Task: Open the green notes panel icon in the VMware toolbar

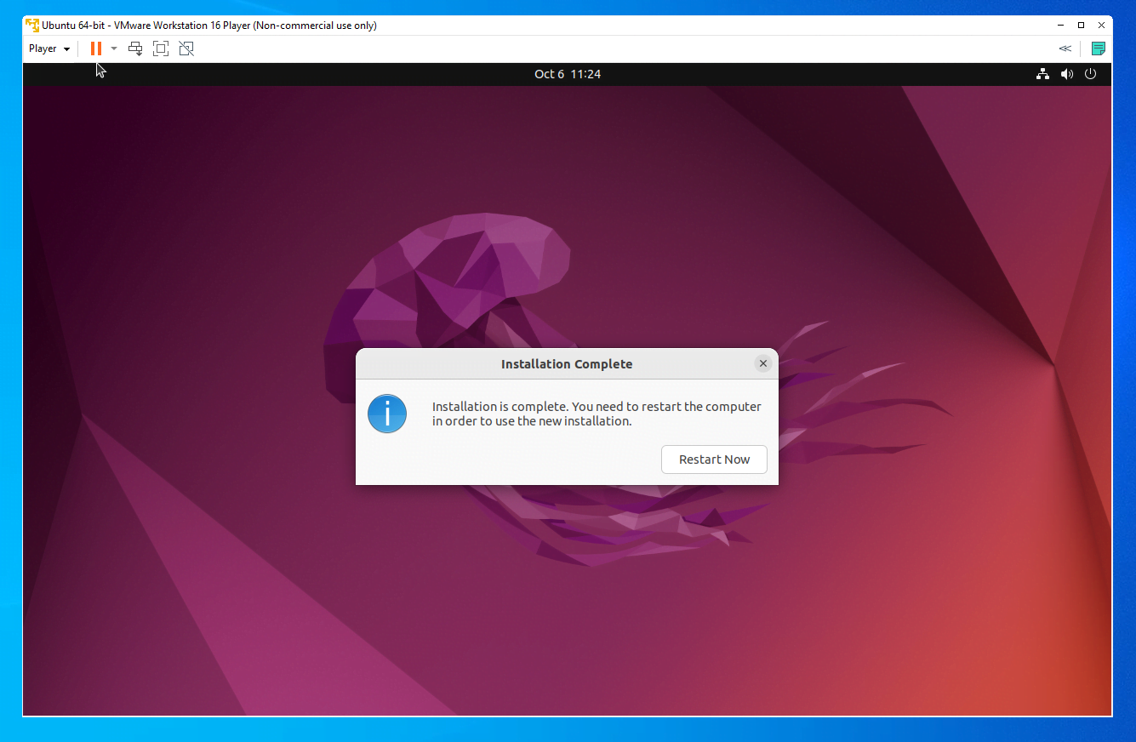Action: (1099, 49)
